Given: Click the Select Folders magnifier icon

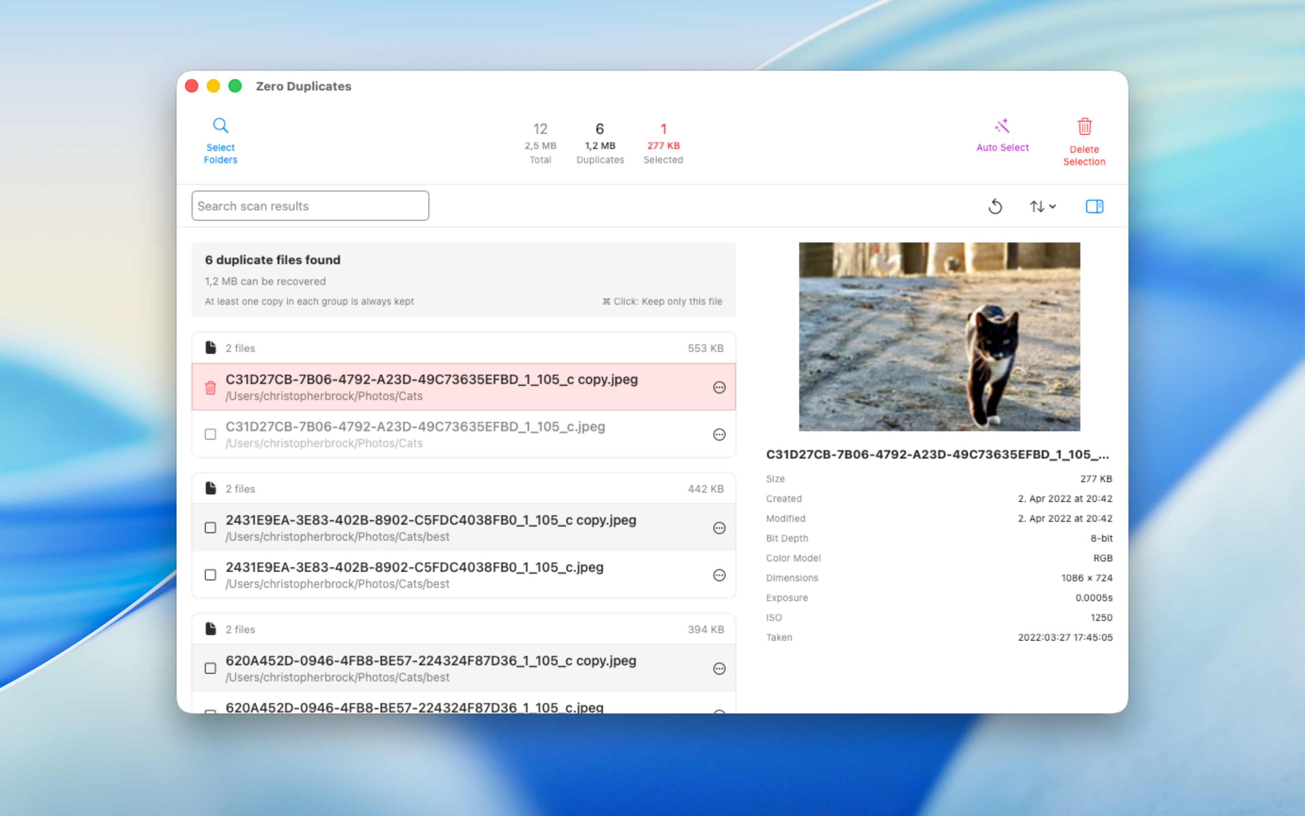Looking at the screenshot, I should [220, 126].
